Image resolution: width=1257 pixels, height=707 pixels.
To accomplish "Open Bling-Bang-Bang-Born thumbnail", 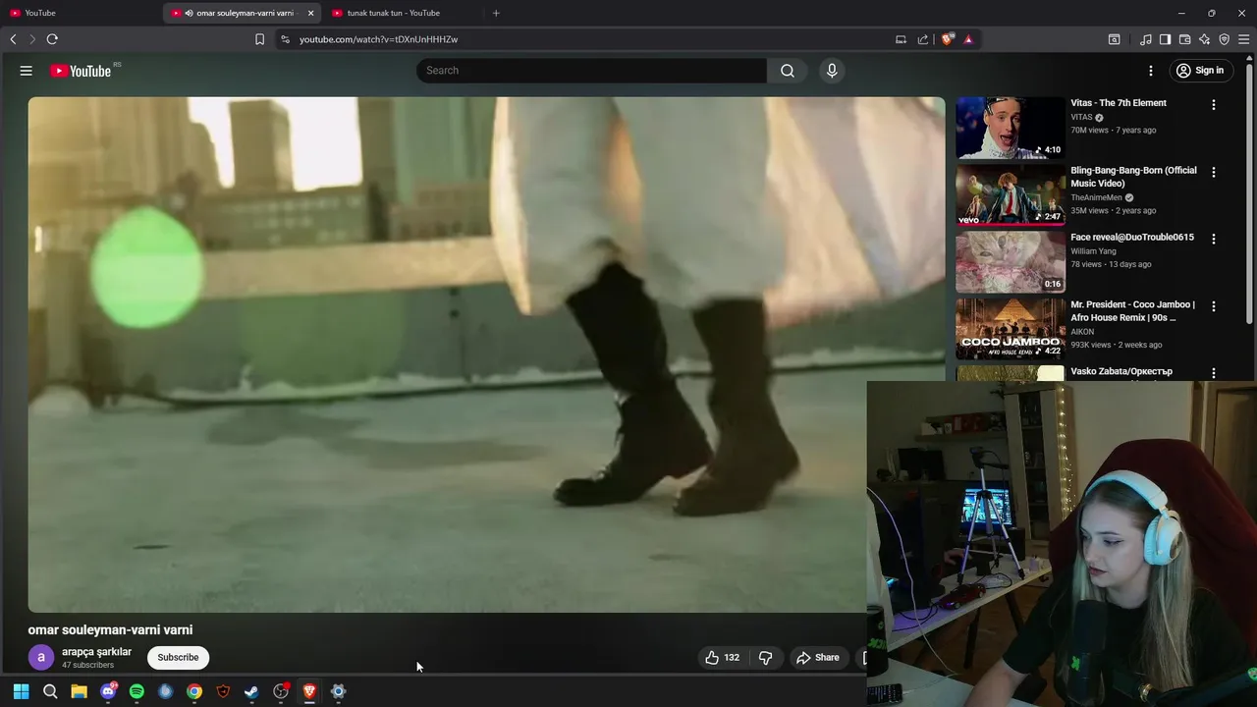I will (1010, 194).
